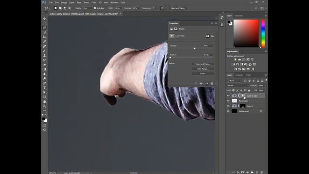309x174 pixels.
Task: Click Select Pixel Mask icon in Properties
Action: 208,36
